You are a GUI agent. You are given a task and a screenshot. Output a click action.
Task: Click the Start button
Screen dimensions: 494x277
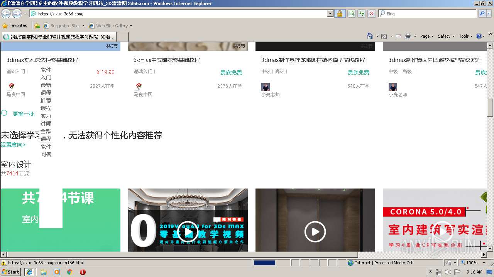11,272
